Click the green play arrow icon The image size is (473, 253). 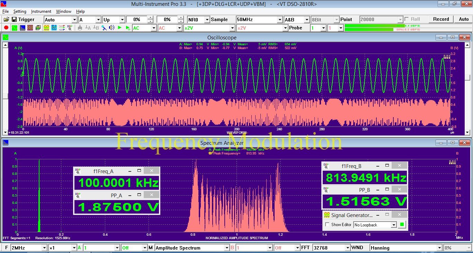pyautogui.click(x=120, y=28)
